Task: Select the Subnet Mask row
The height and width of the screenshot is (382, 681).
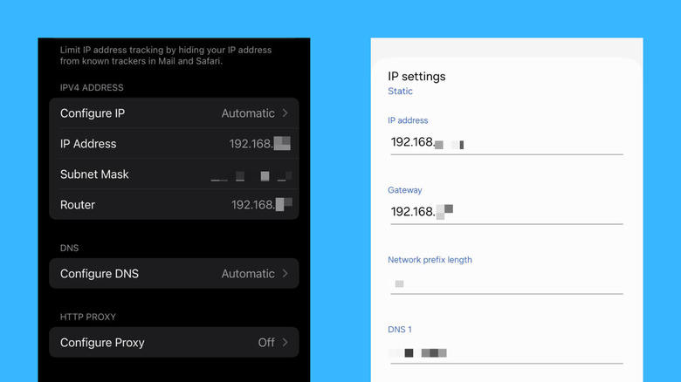Action: (174, 174)
